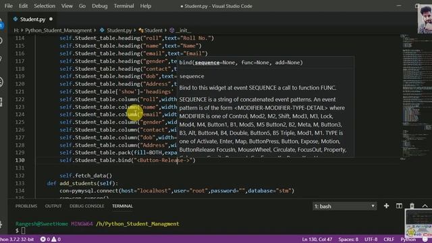Create a new terminal with plus icon
The image size is (432, 243).
tap(386, 206)
